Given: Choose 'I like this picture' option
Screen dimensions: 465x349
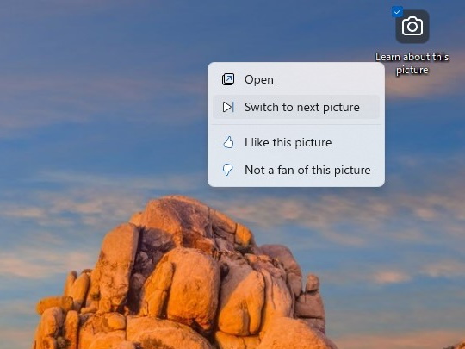Looking at the screenshot, I should (296, 143).
